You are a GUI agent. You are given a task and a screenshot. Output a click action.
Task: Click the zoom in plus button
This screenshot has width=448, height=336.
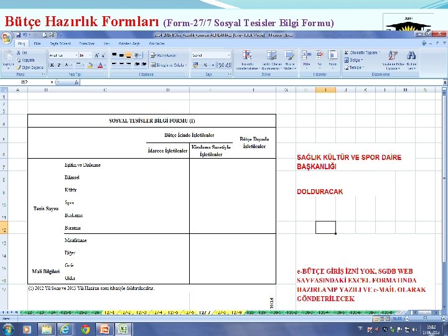coord(443,319)
